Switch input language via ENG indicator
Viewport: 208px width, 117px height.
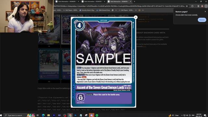[193, 115]
